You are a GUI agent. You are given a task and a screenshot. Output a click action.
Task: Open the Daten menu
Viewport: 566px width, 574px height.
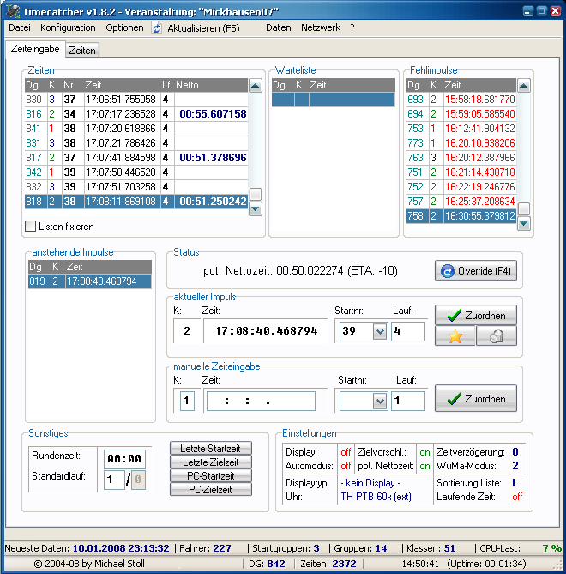[279, 27]
